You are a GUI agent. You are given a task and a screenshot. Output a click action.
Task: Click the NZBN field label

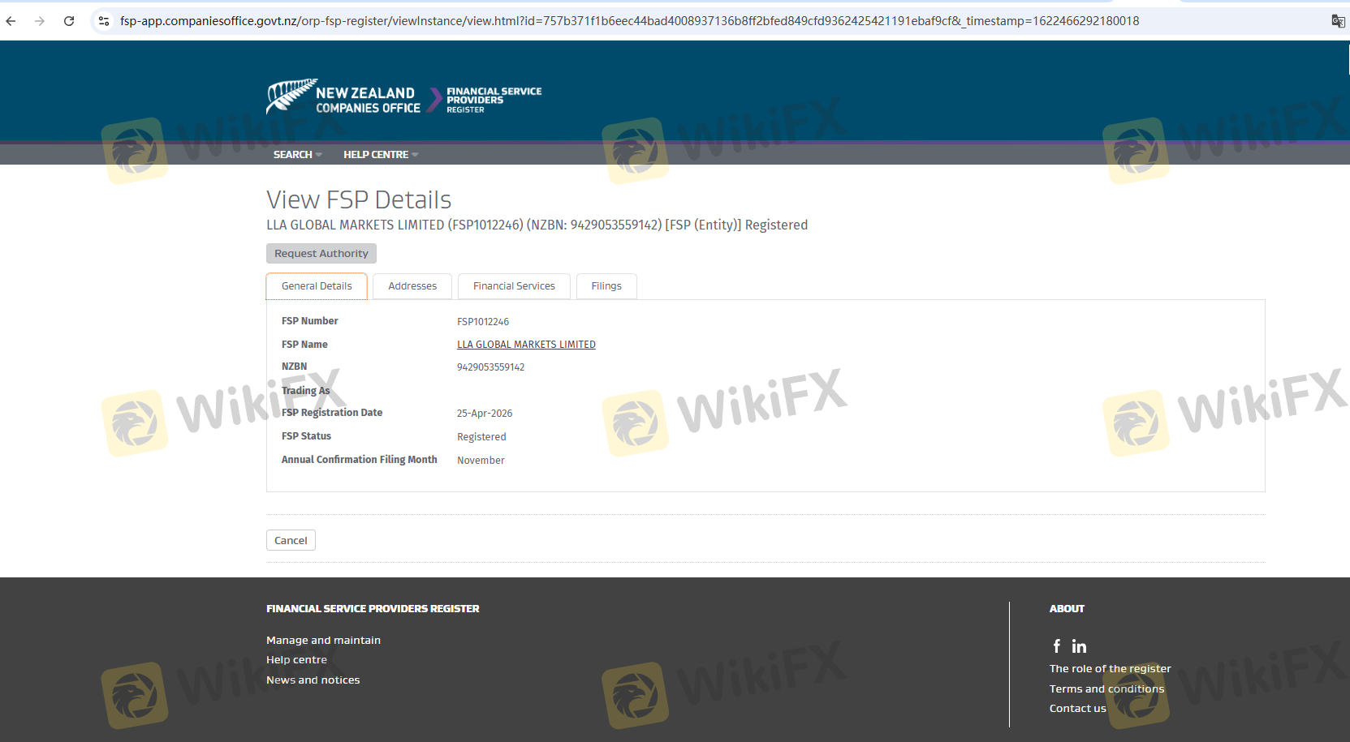point(294,367)
